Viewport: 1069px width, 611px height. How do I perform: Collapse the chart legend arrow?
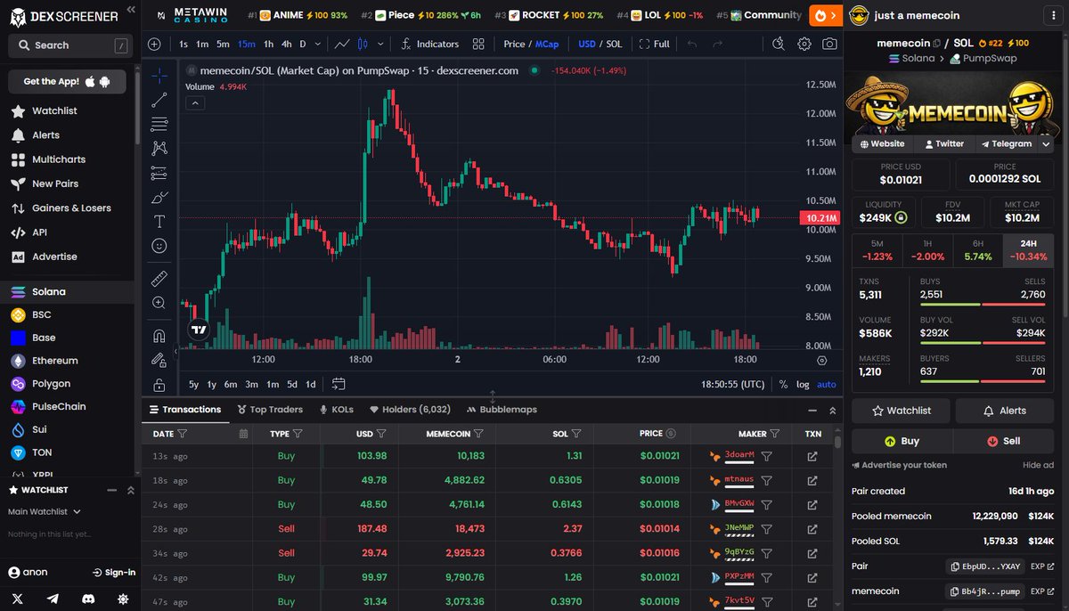coord(195,102)
